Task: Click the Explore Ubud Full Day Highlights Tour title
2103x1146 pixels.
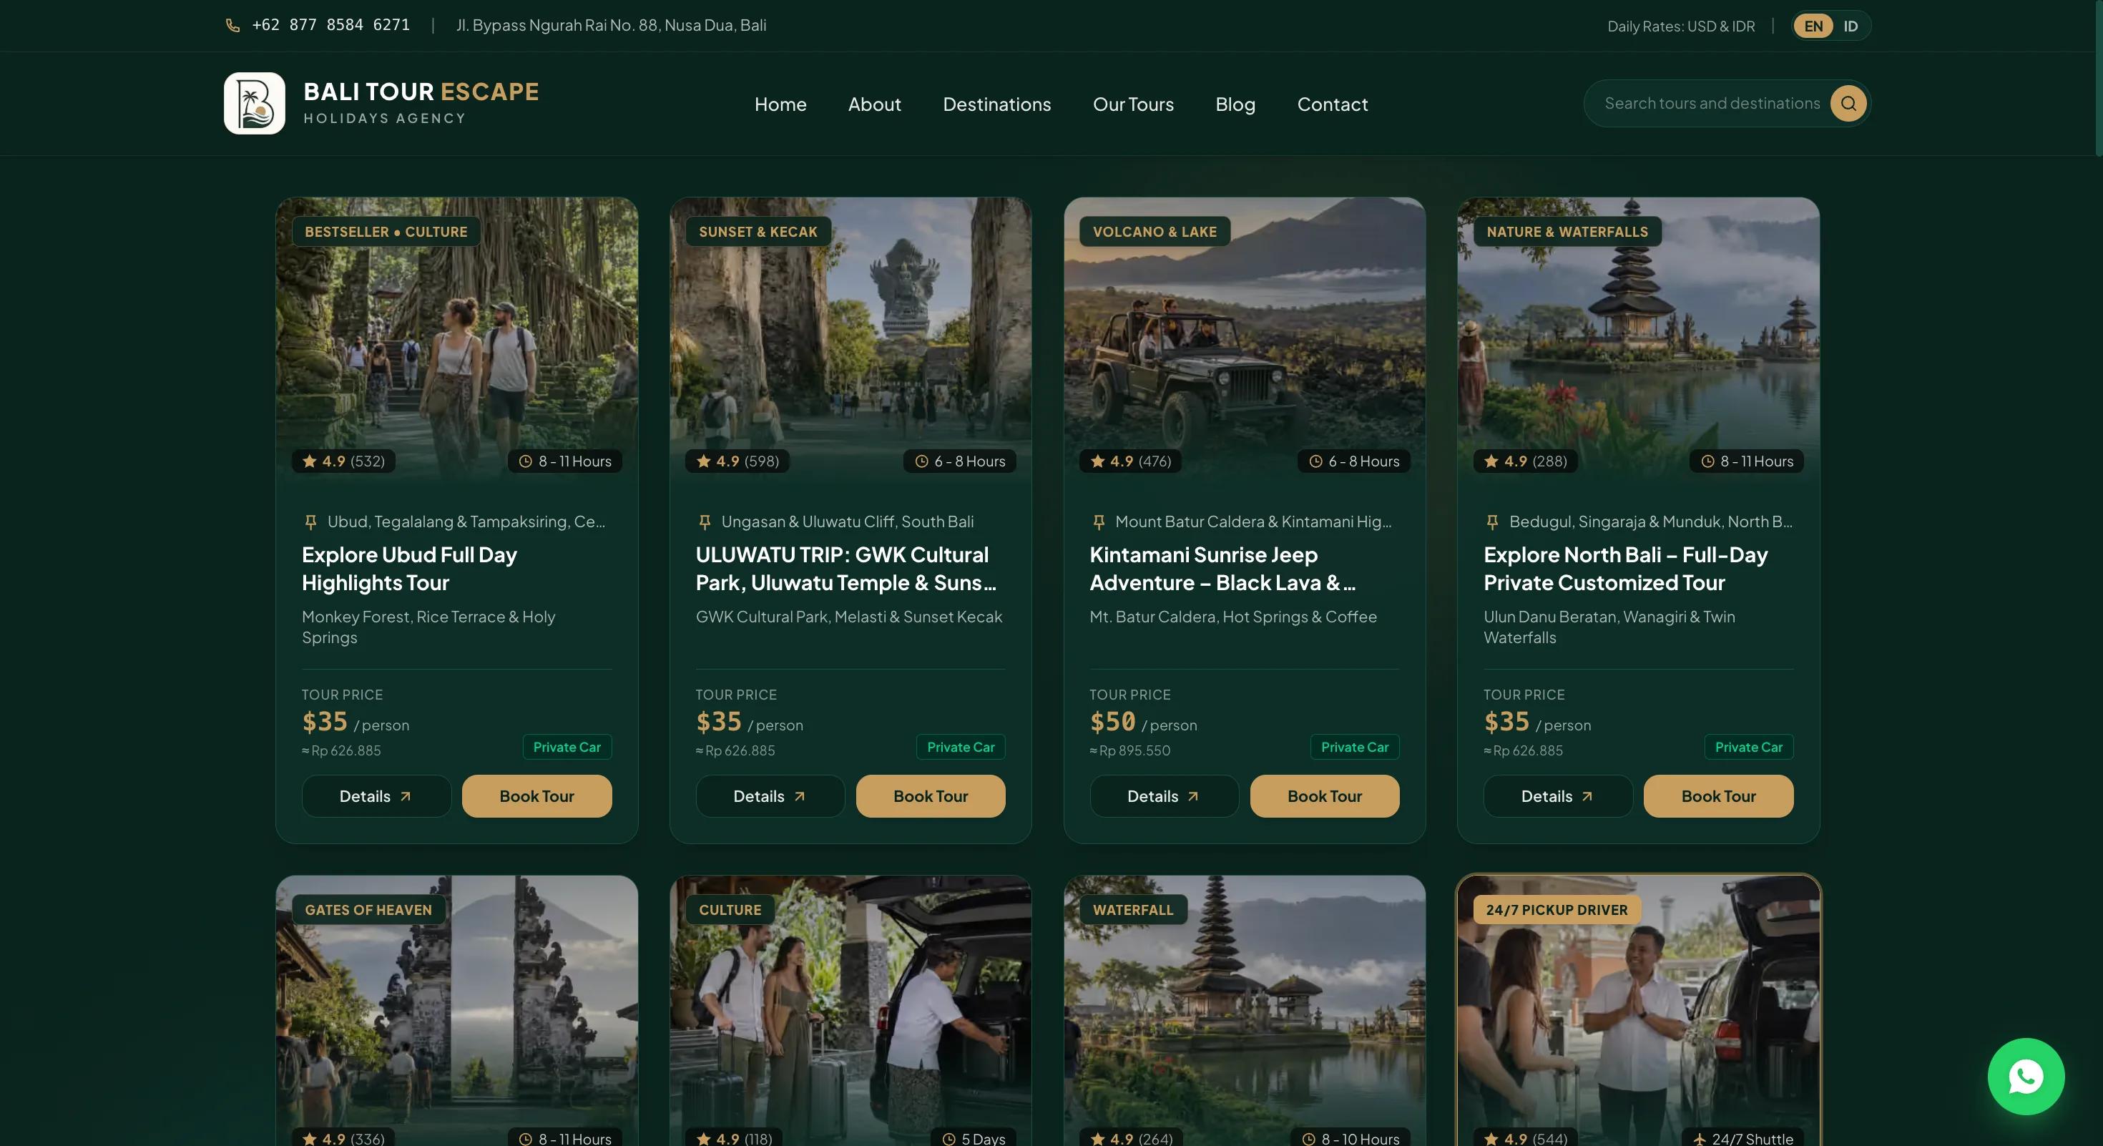Action: (409, 569)
